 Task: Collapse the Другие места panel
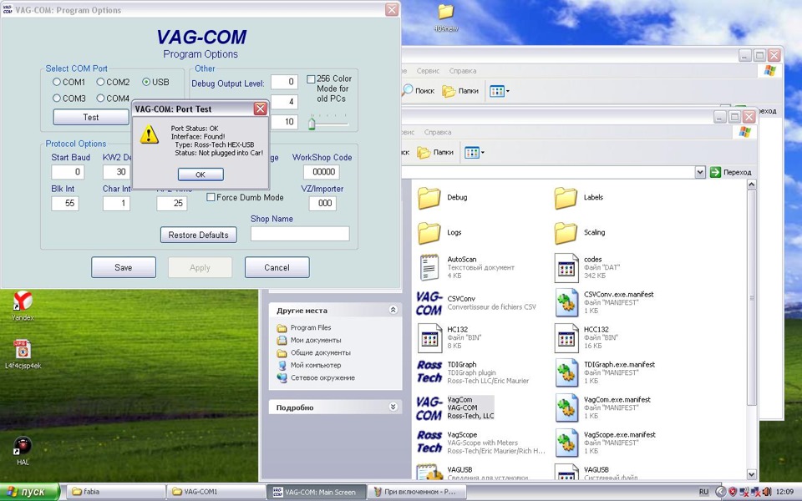click(393, 310)
